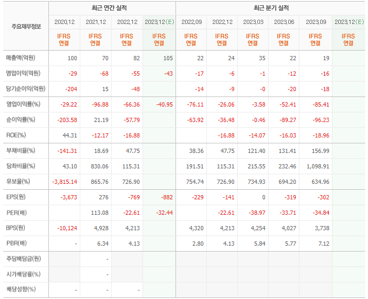Select the PBR value 6.34
The height and width of the screenshot is (299, 368).
point(103,244)
